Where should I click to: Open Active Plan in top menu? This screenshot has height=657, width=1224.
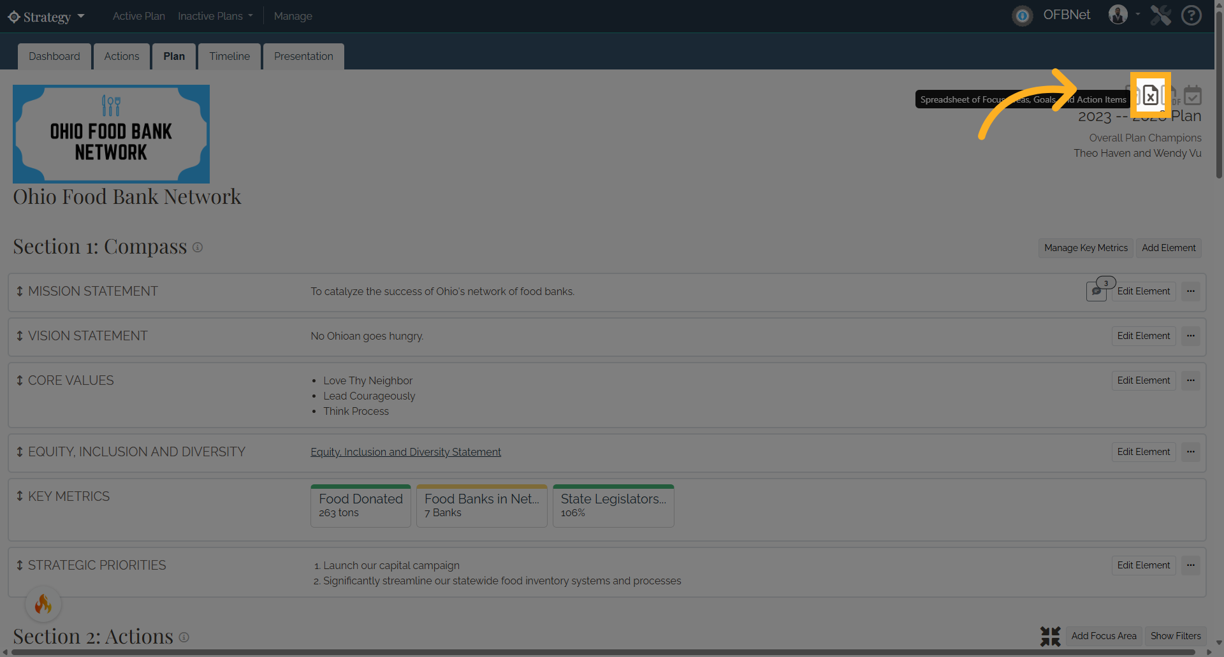(139, 16)
